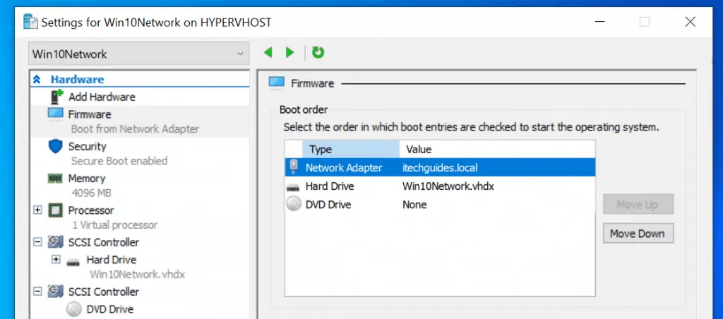Click the Processor chip icon
Image resolution: width=723 pixels, height=319 pixels.
[55, 211]
